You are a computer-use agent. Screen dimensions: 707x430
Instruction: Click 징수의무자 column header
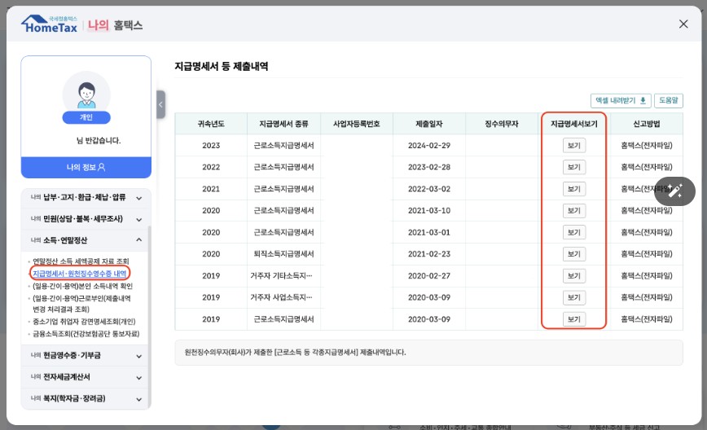502,124
